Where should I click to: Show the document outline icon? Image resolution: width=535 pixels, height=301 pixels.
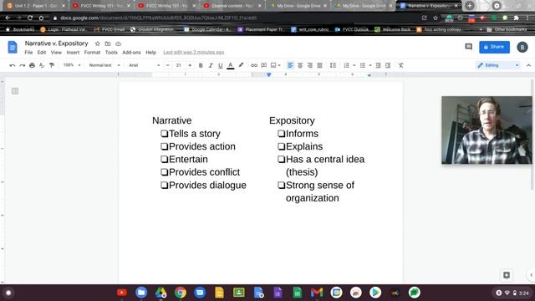tap(15, 91)
